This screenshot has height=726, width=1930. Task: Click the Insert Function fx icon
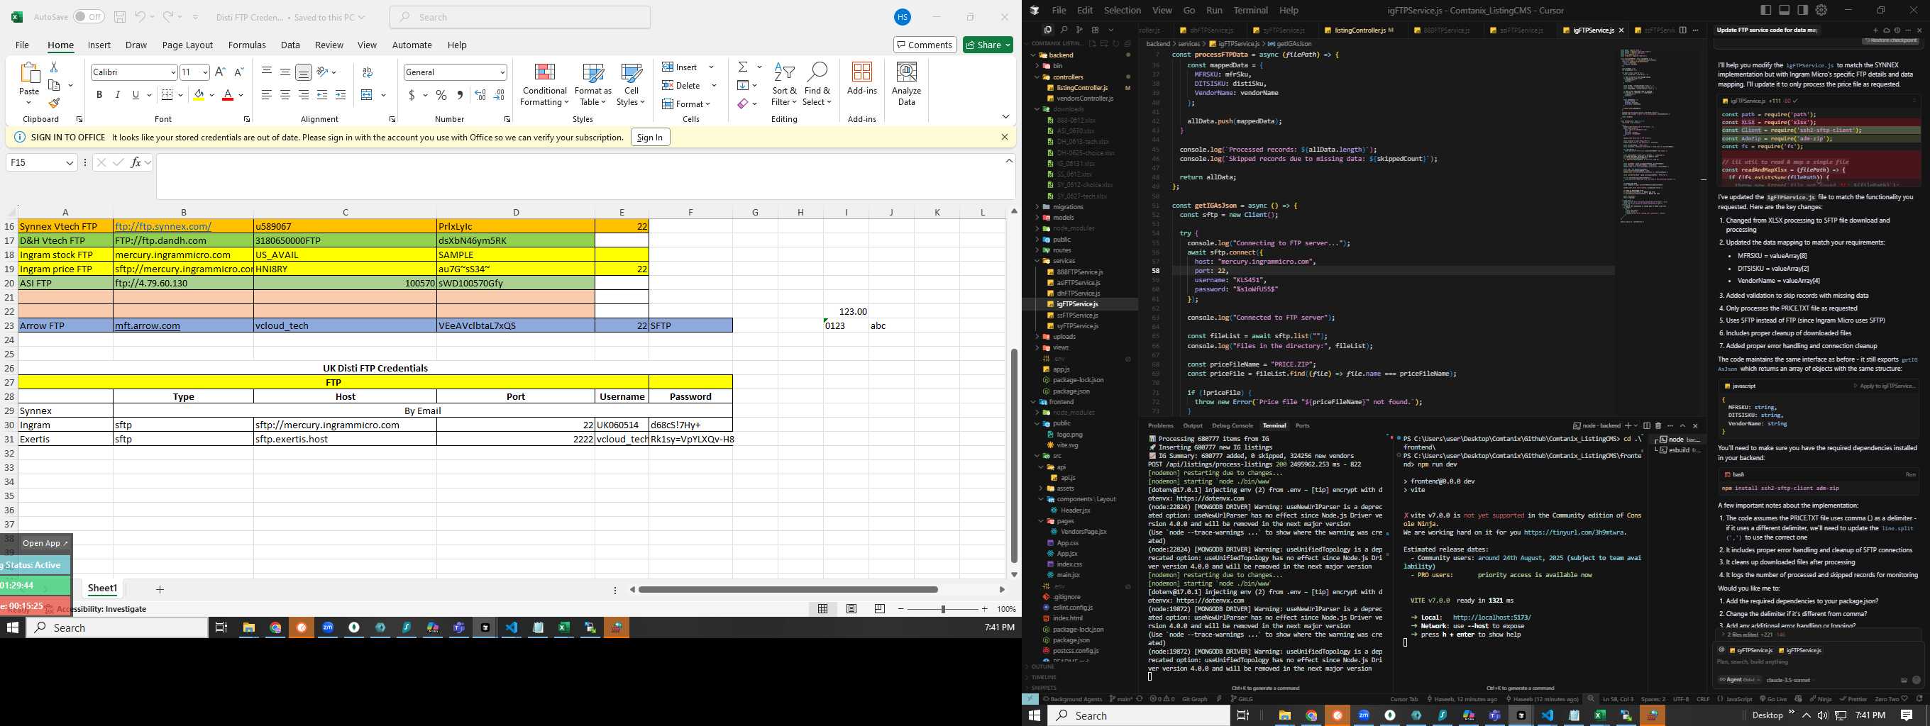pyautogui.click(x=136, y=162)
